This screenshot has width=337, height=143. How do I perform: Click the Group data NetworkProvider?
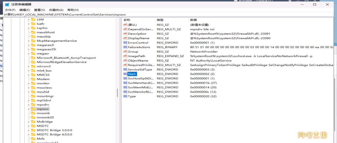pyautogui.click(x=204, y=52)
